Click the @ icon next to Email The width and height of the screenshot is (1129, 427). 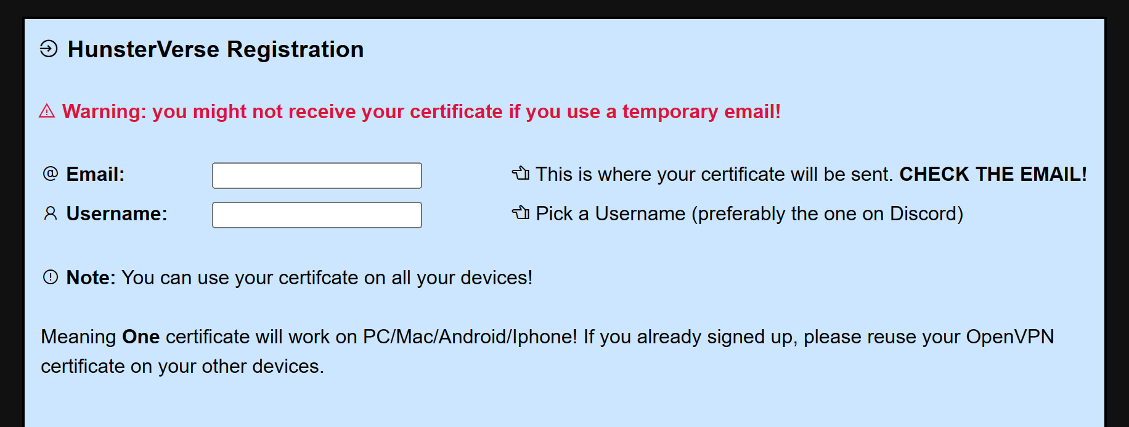tap(51, 174)
